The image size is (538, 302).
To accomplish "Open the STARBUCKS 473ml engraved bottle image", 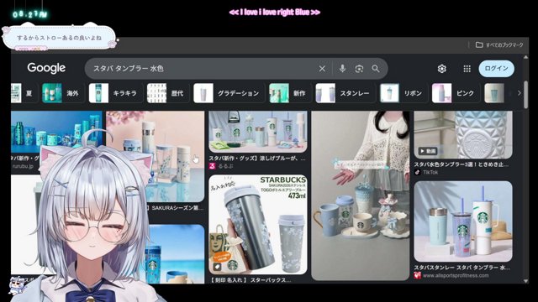I will [x=258, y=225].
